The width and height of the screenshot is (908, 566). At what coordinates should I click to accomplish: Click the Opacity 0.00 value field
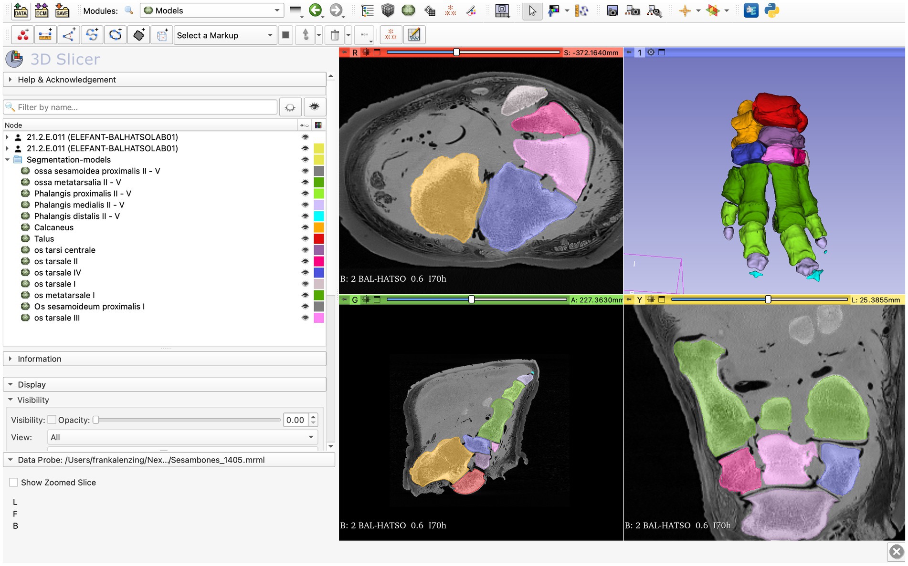(x=296, y=420)
